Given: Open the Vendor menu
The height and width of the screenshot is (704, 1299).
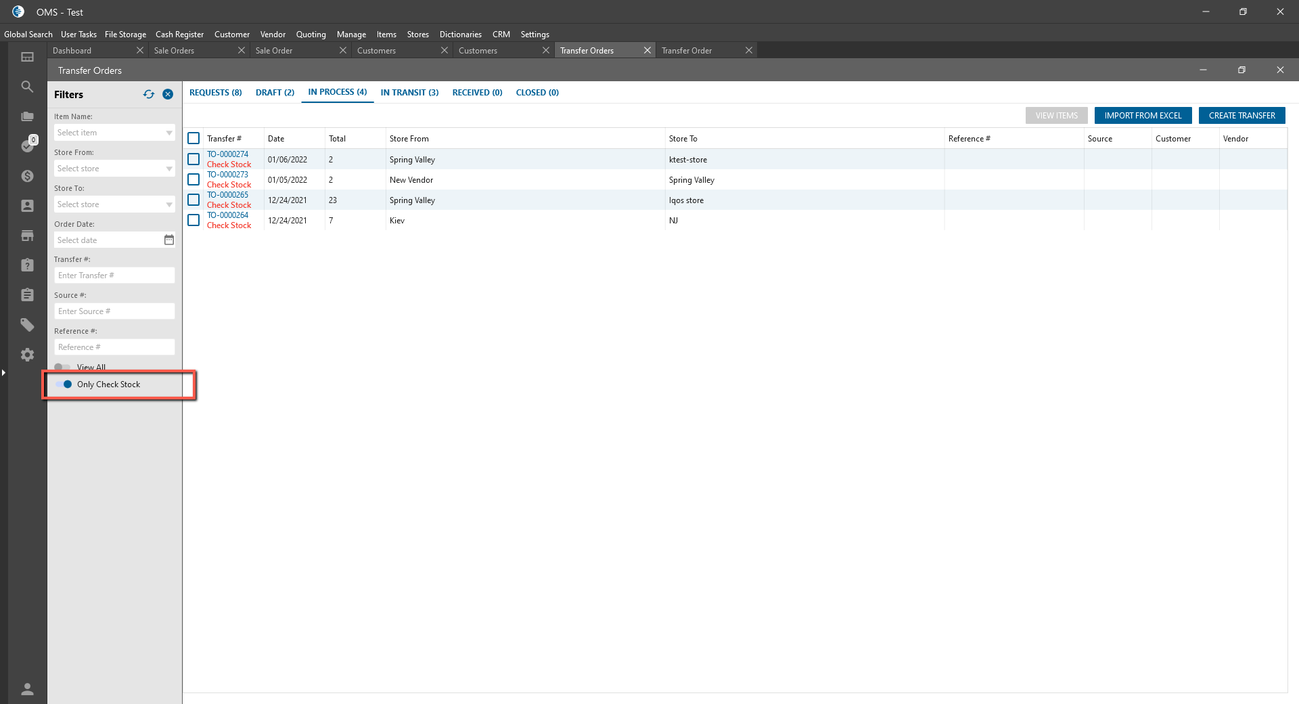Looking at the screenshot, I should point(273,35).
